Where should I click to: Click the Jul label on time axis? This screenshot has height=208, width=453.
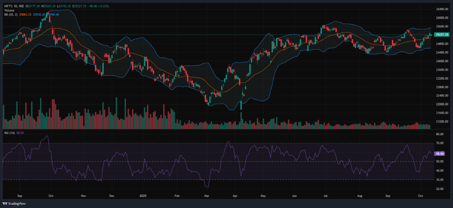pos(326,195)
